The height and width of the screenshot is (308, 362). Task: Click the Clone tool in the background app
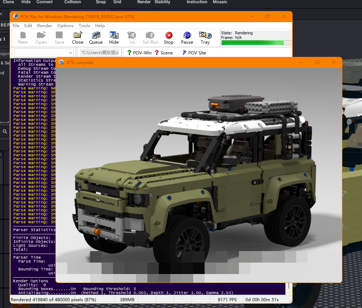(8, 2)
